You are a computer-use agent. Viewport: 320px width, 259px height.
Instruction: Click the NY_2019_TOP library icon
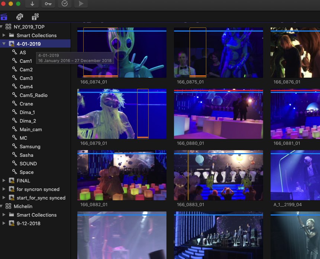[x=9, y=27]
